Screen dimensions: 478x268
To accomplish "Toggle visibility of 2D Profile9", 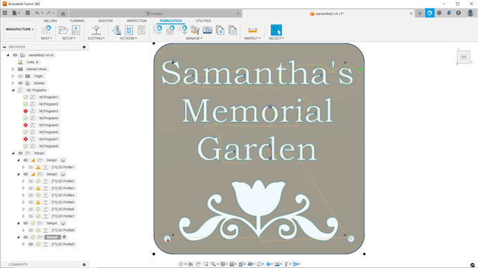I will pos(30,244).
